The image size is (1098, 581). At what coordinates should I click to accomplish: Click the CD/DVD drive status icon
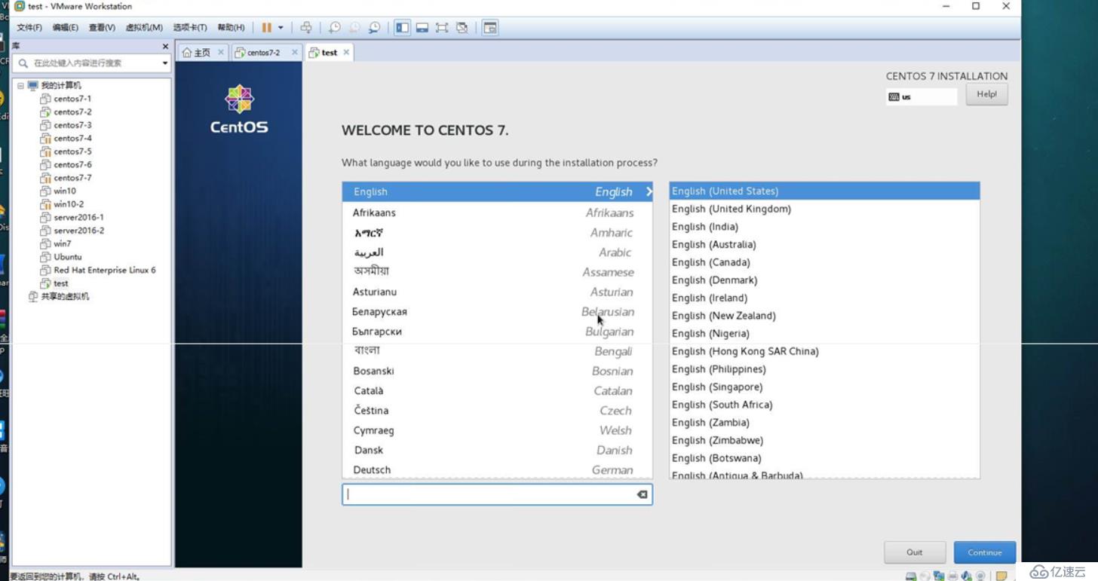pyautogui.click(x=925, y=576)
